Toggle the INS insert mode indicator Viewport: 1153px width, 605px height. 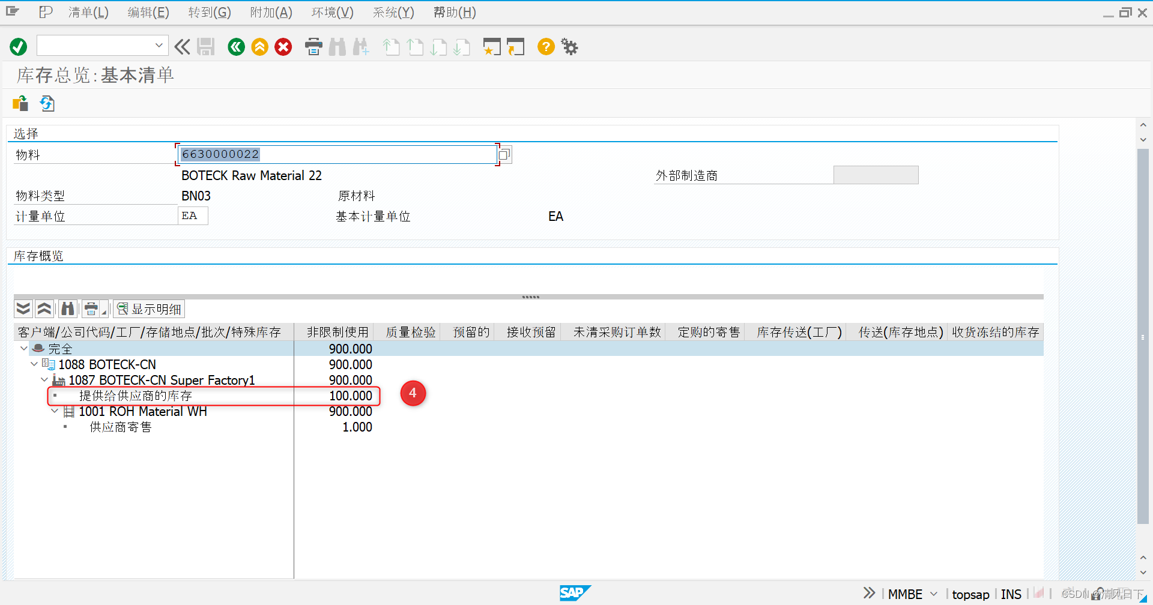click(x=1011, y=594)
